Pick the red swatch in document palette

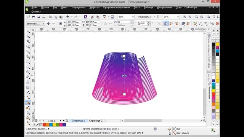click(x=44, y=124)
